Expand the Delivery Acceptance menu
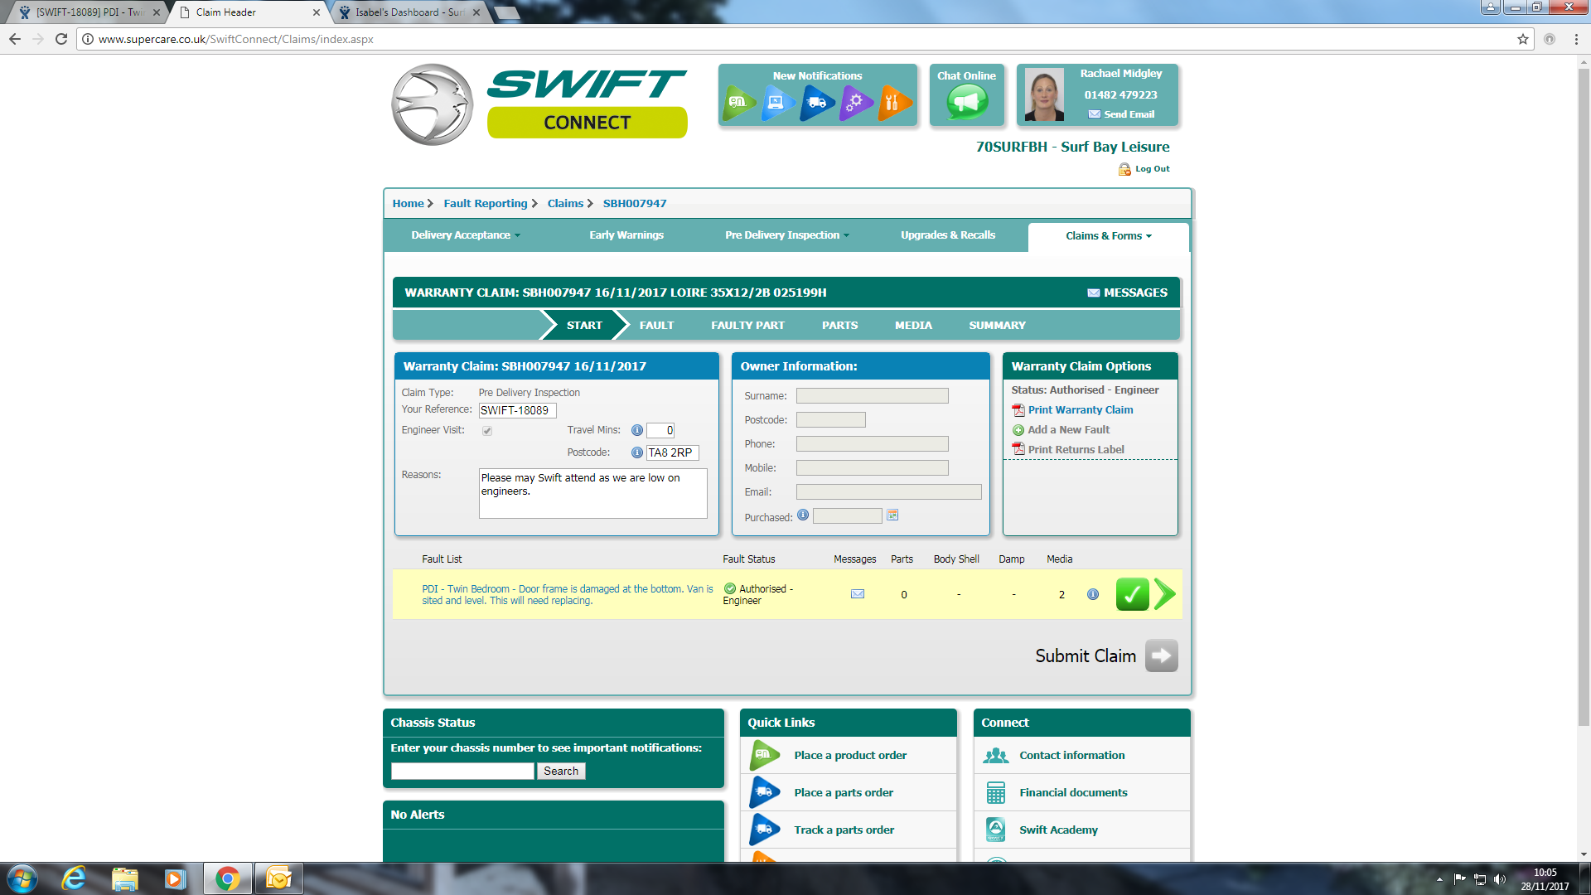1591x895 pixels. click(x=466, y=235)
